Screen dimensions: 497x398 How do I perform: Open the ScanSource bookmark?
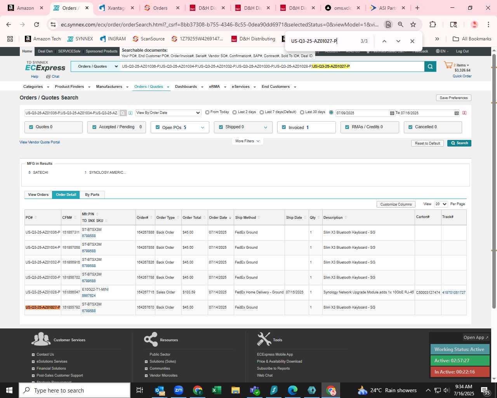point(149,39)
